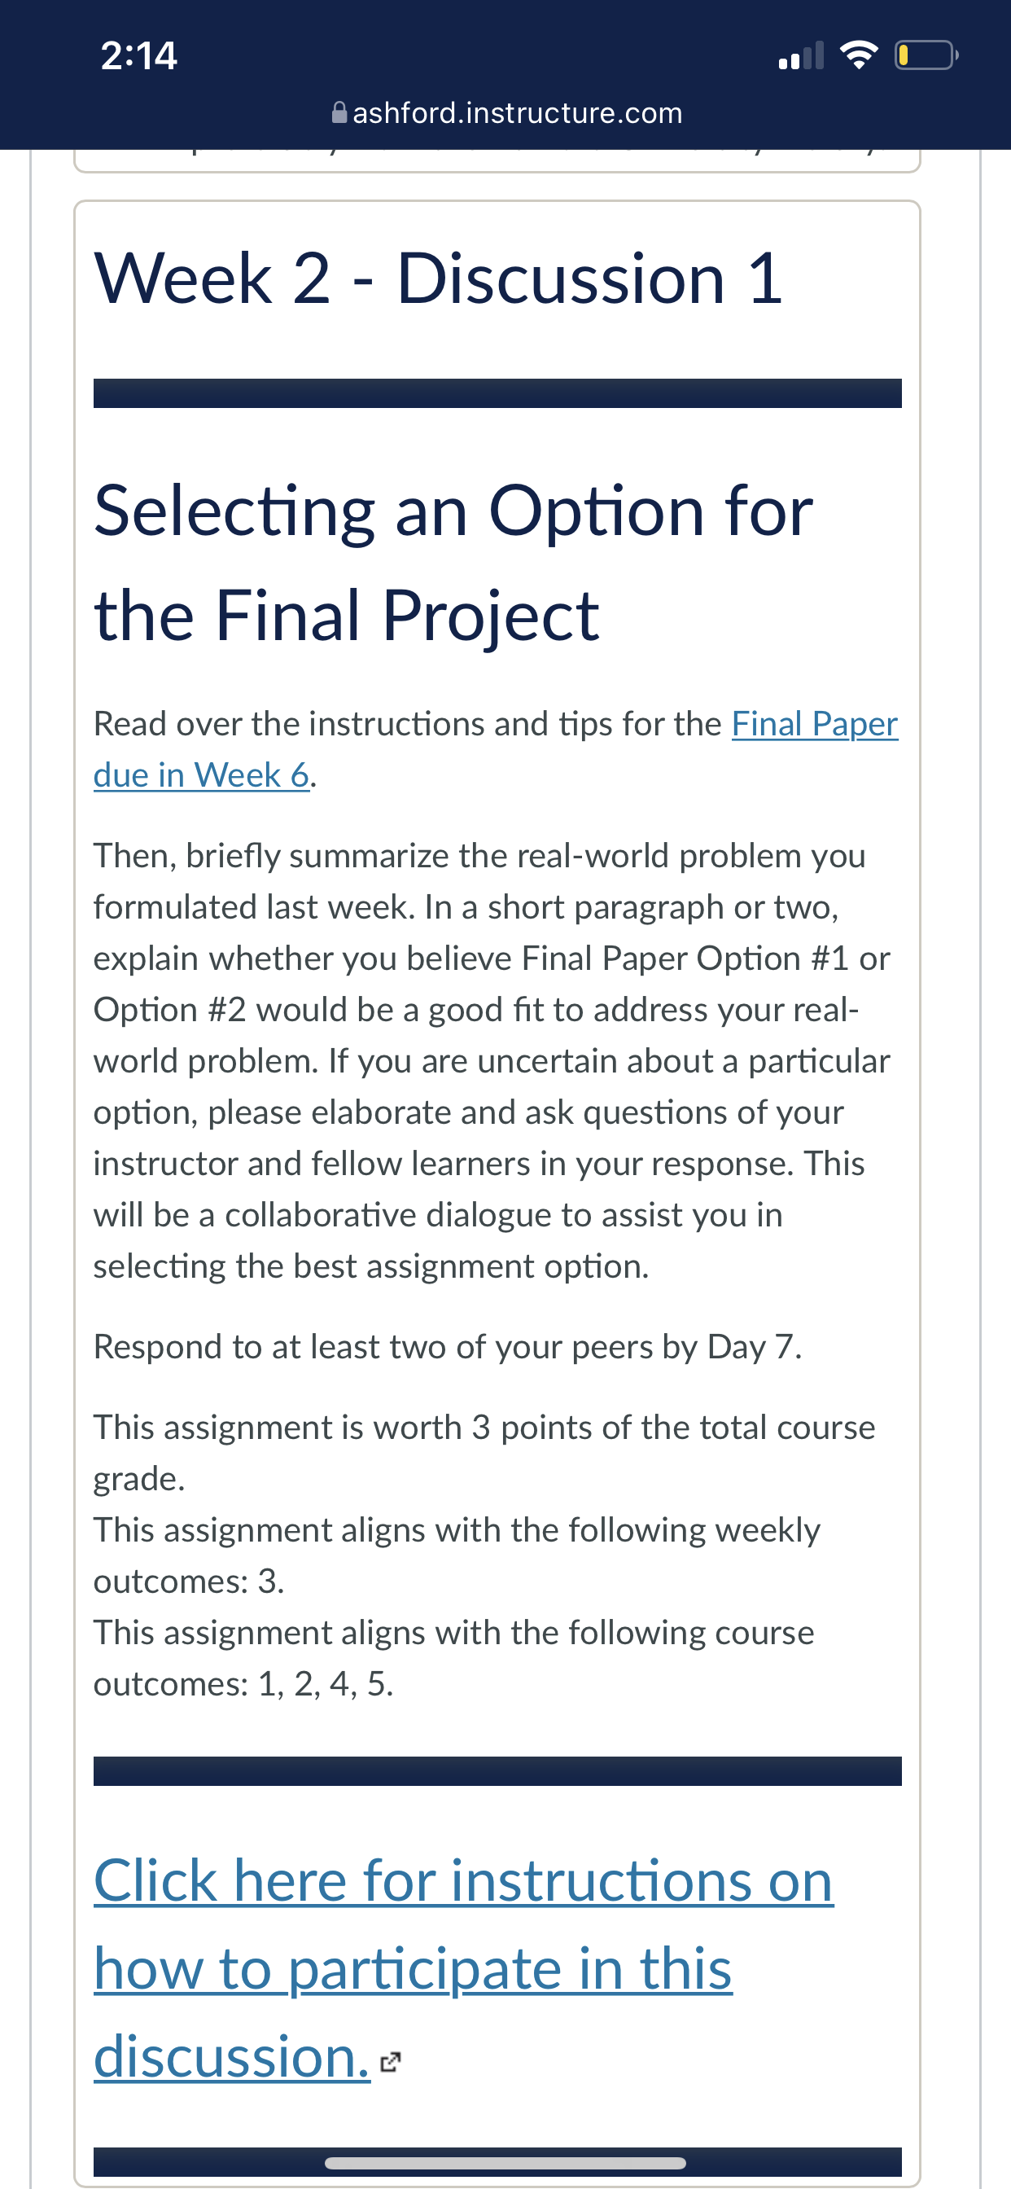
Task: Tap the battery indicator icon
Action: [x=926, y=55]
